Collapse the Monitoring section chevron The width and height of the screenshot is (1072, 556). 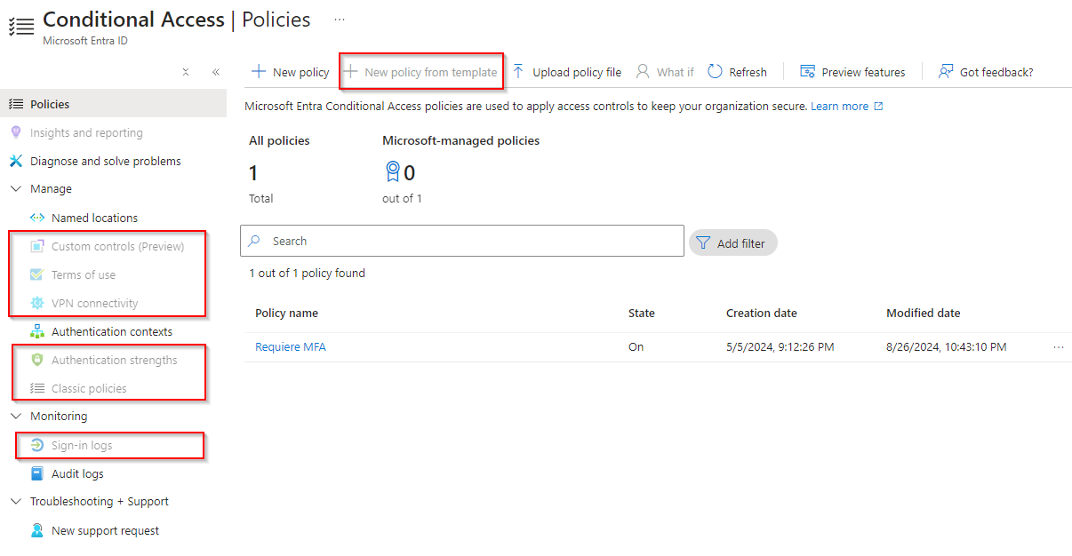tap(16, 417)
